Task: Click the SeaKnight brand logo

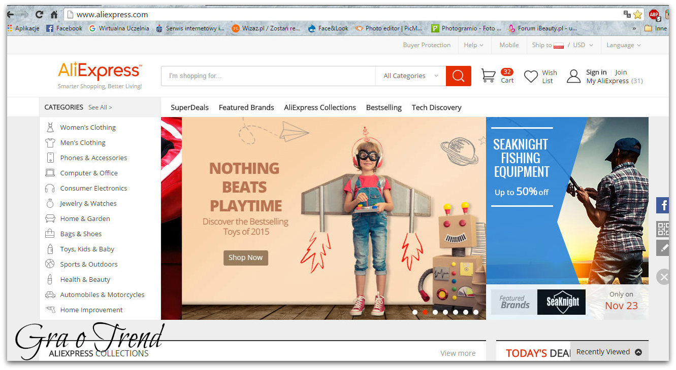Action: tap(561, 302)
